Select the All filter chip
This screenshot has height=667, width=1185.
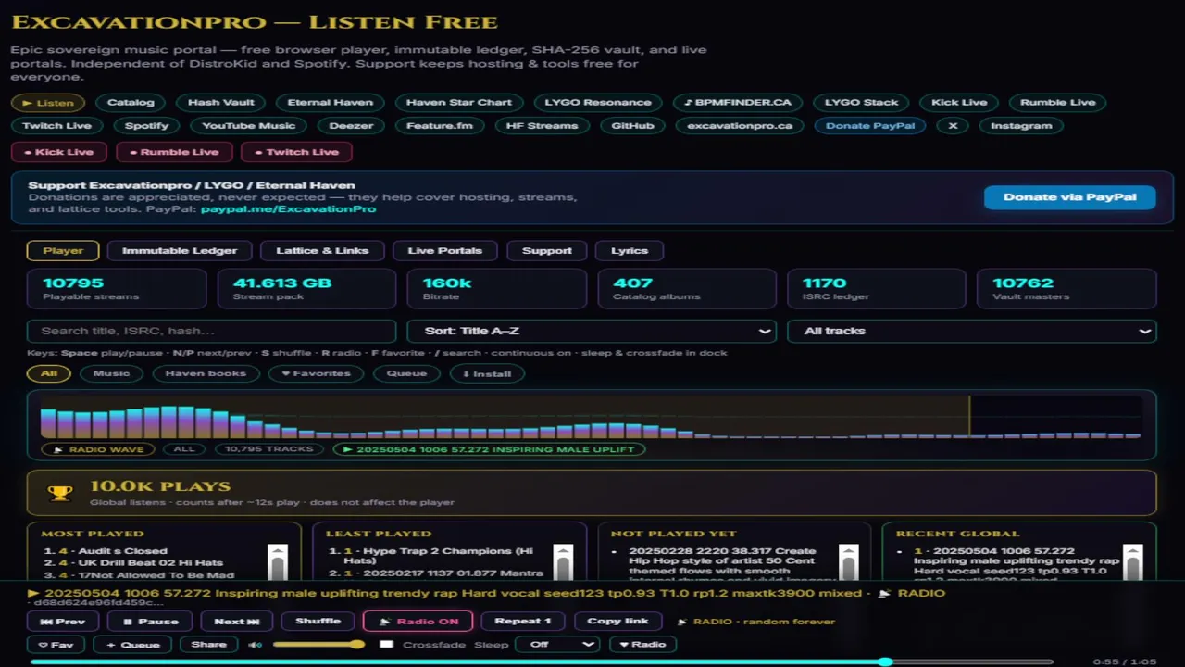point(49,373)
